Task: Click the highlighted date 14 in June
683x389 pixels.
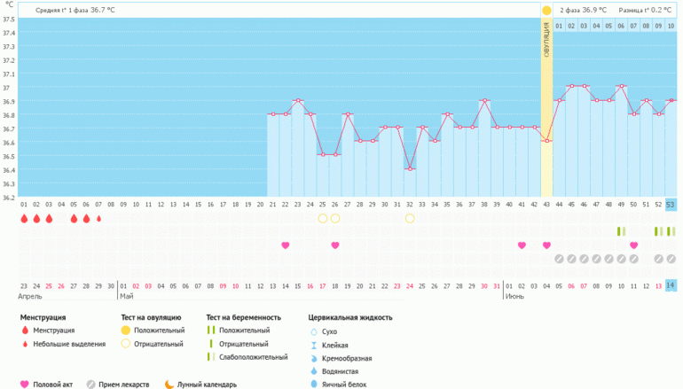Action: coord(671,285)
